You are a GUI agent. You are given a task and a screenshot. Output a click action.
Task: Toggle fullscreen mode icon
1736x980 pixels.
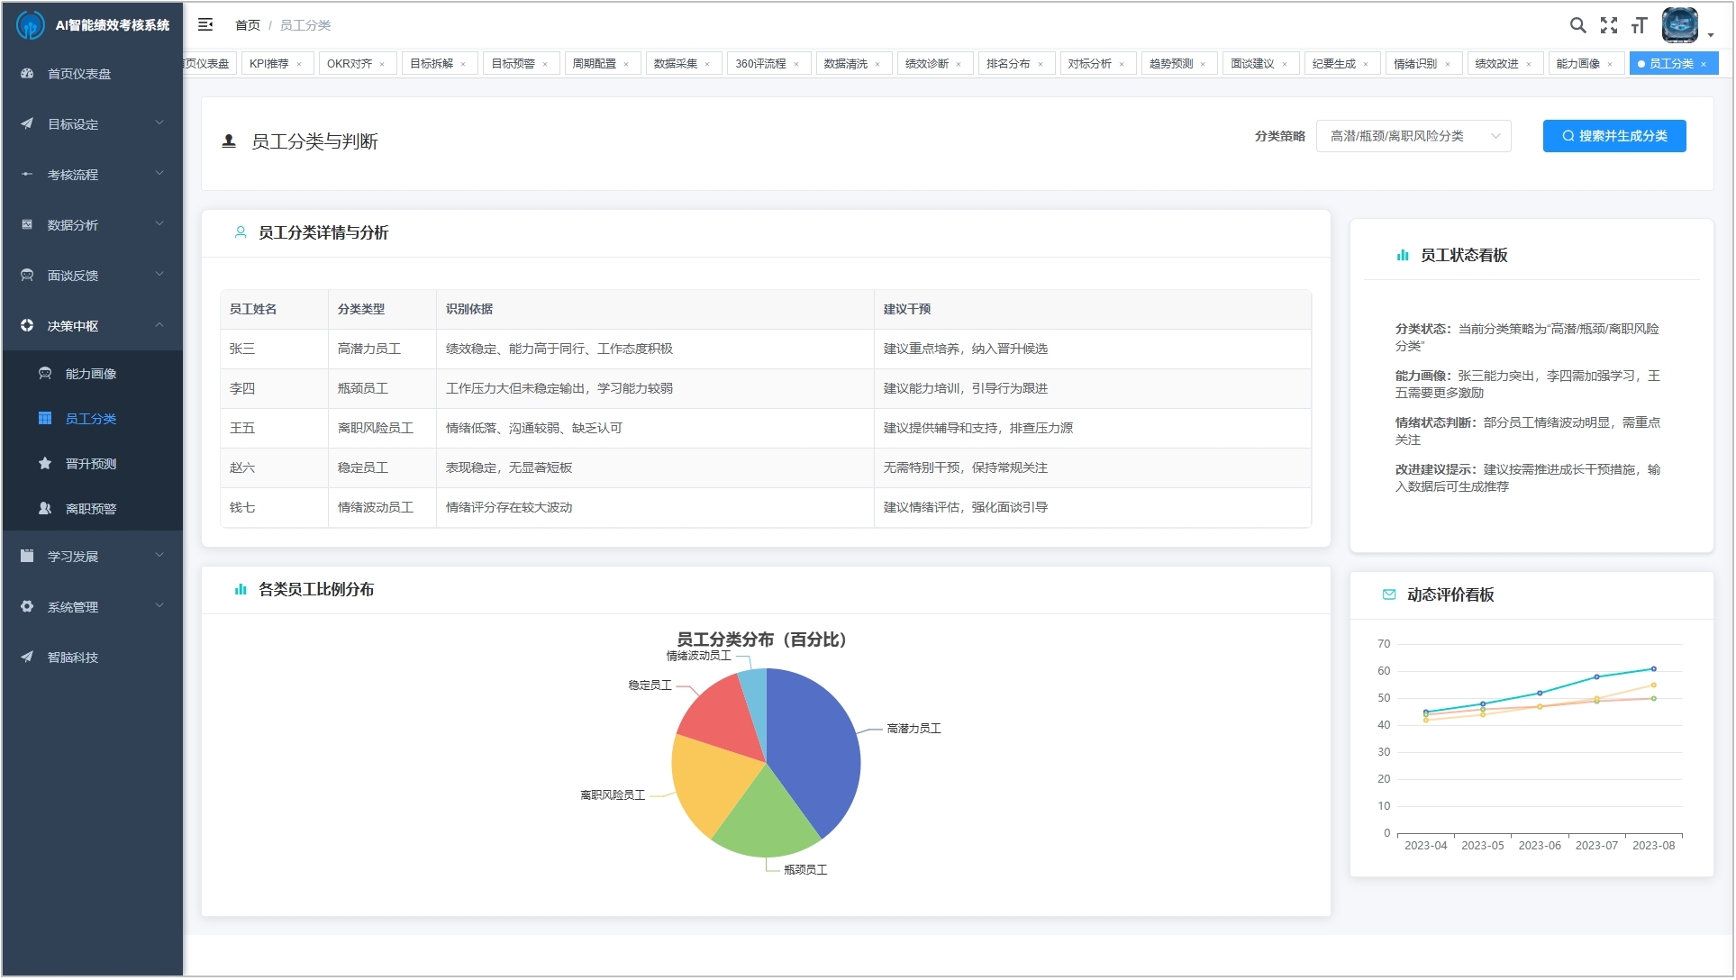pyautogui.click(x=1608, y=25)
